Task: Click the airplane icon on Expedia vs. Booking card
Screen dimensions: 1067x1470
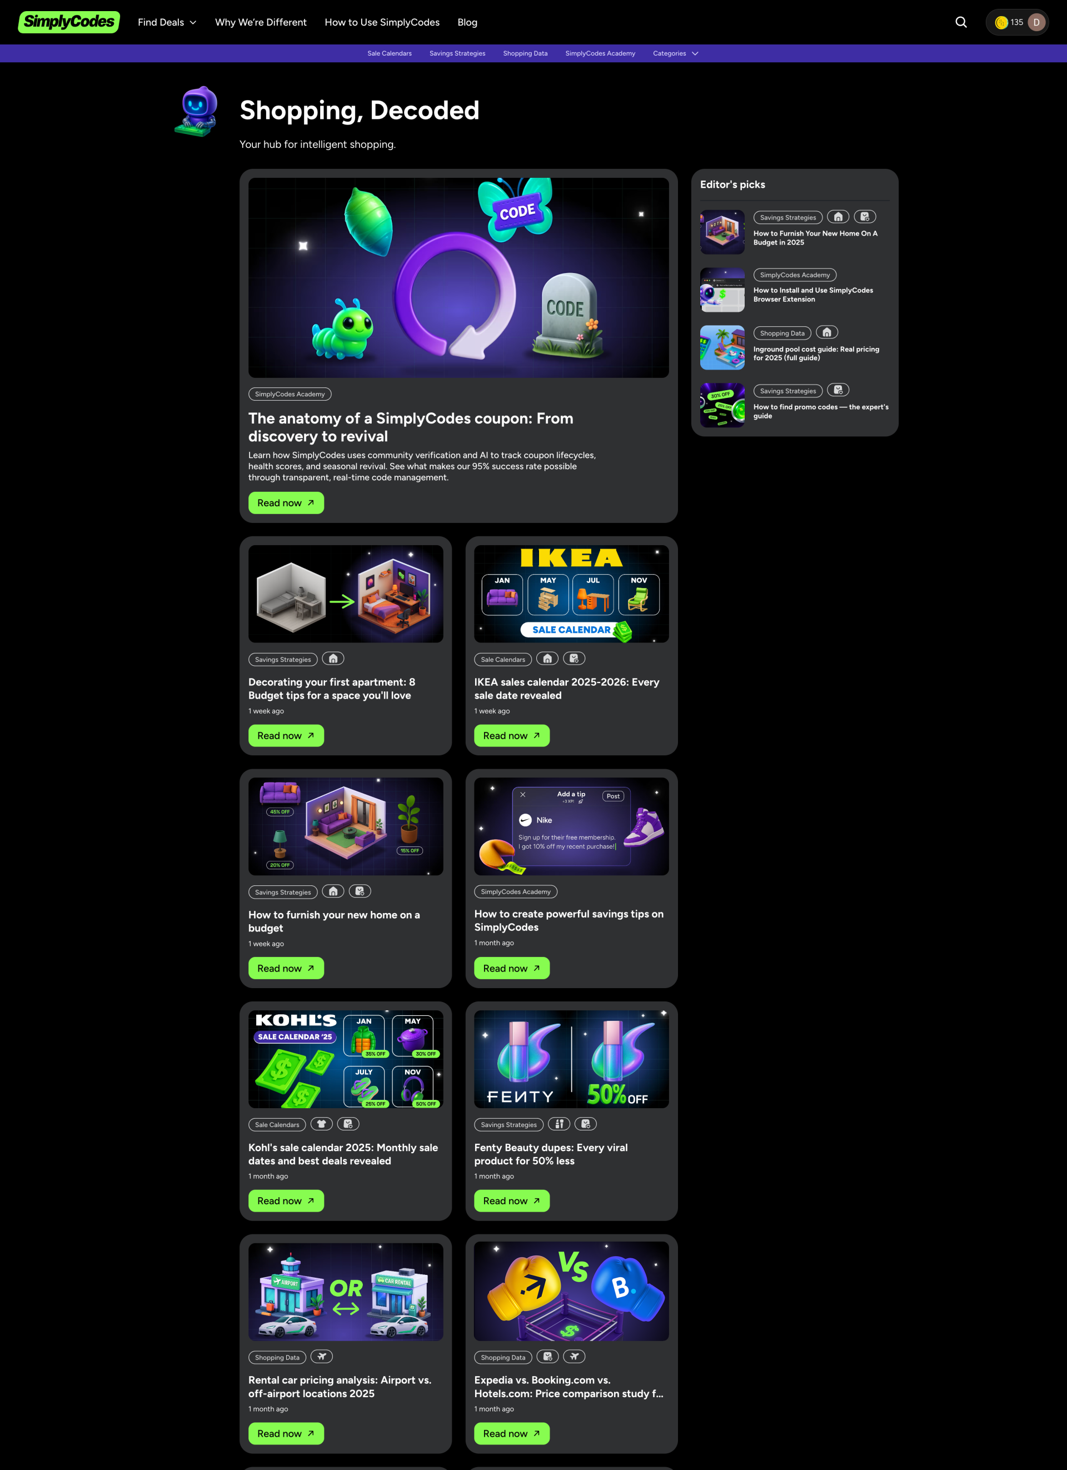Action: click(x=574, y=1356)
